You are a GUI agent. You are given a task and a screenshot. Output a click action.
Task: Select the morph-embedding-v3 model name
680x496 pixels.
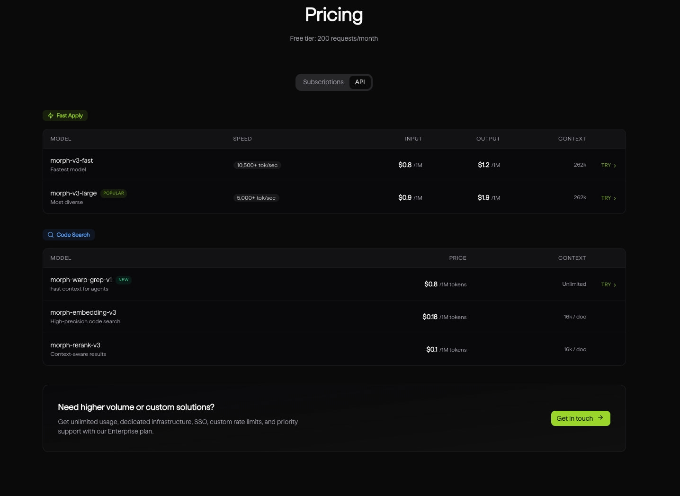(x=83, y=312)
